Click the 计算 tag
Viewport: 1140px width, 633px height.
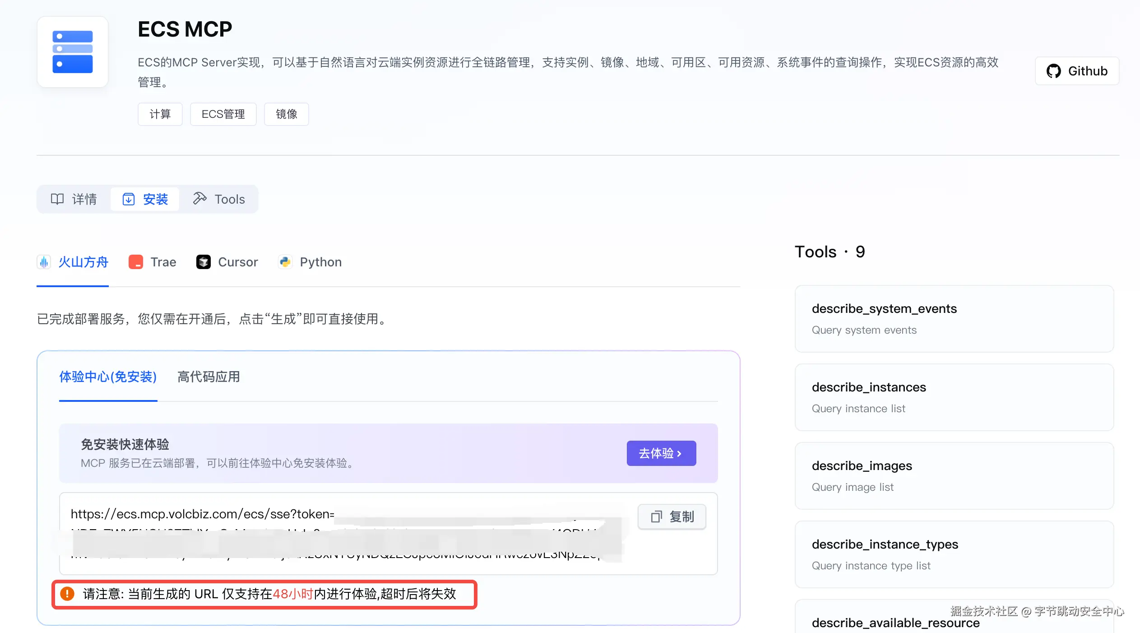[160, 114]
